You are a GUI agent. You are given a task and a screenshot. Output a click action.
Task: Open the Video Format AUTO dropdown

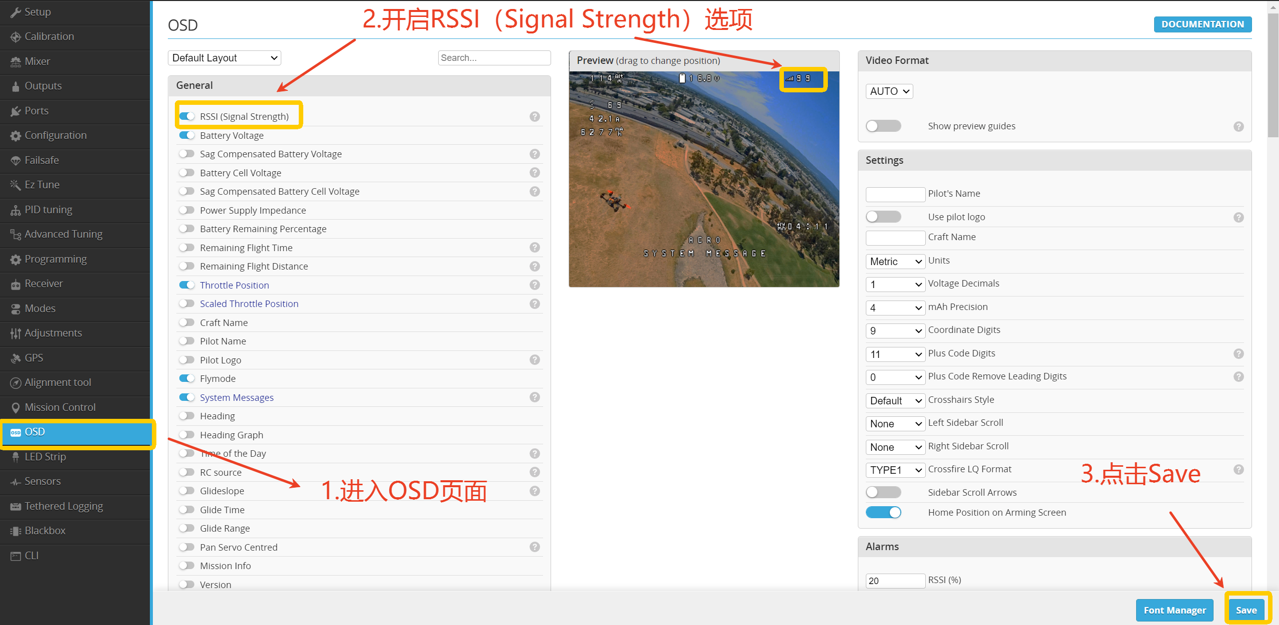pyautogui.click(x=889, y=91)
